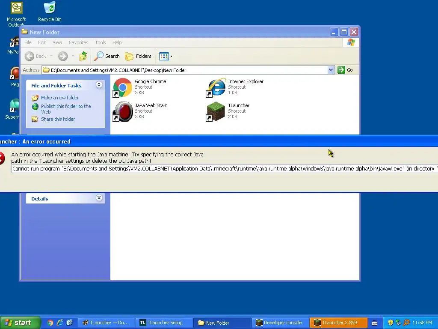Screen dimensions: 438x329
Task: Open the Windows Start button
Action: 20,323
